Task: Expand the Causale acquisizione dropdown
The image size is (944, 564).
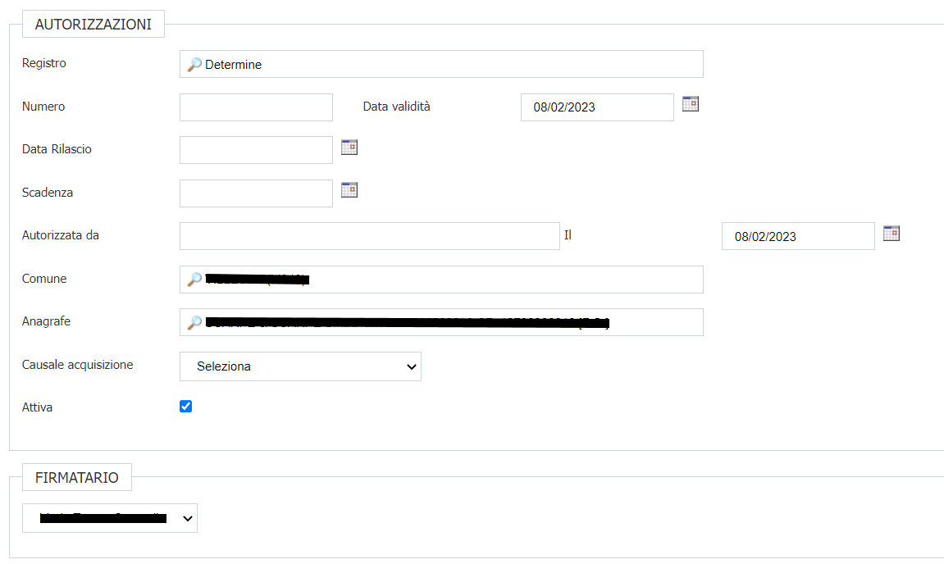Action: [x=300, y=367]
